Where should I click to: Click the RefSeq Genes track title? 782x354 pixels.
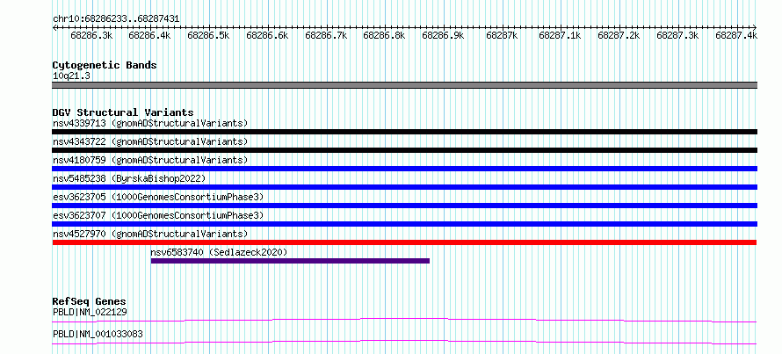pos(89,301)
